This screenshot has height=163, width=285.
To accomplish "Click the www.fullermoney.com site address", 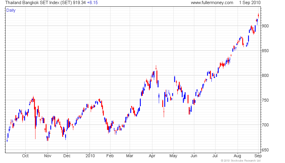I will tap(212, 3).
